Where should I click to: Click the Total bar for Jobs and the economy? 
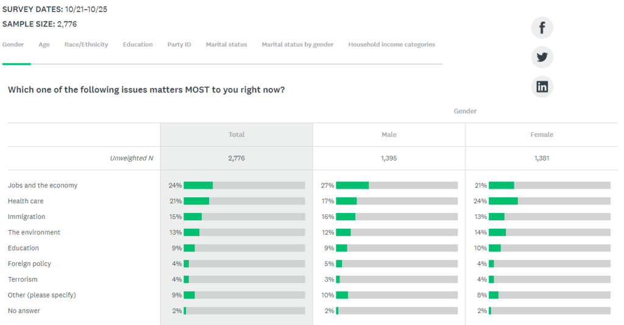pos(244,185)
